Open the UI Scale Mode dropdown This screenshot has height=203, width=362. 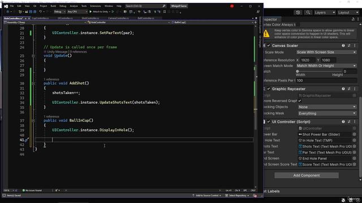tap(326, 52)
